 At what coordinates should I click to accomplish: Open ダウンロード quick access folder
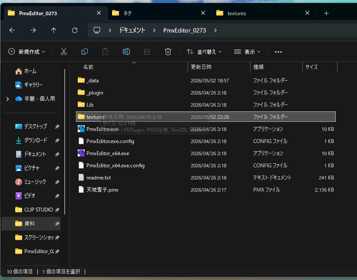pos(32,140)
